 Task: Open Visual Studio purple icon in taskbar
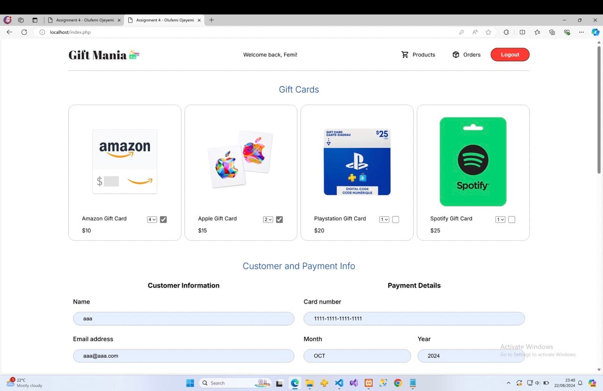(354, 383)
